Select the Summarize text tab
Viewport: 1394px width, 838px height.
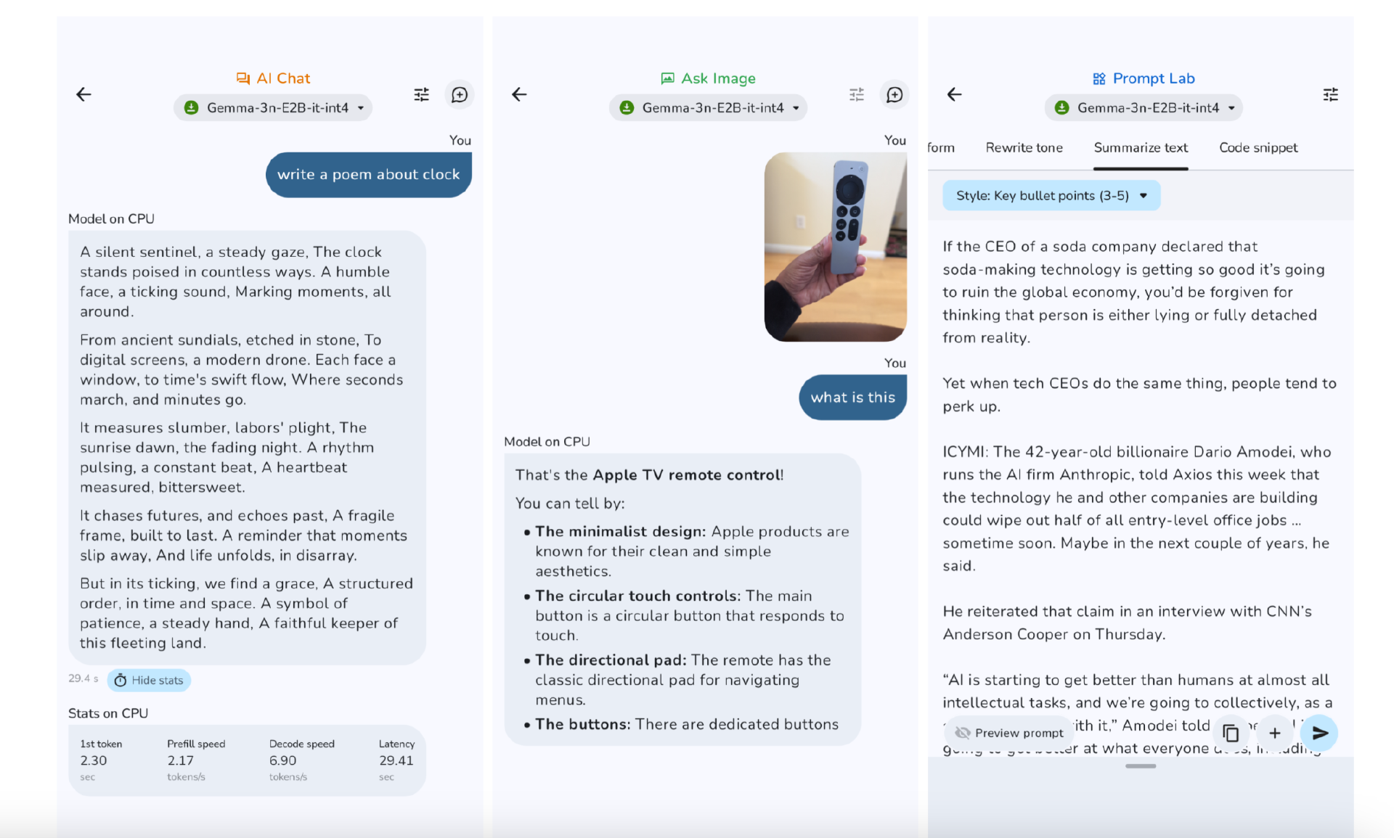1141,147
